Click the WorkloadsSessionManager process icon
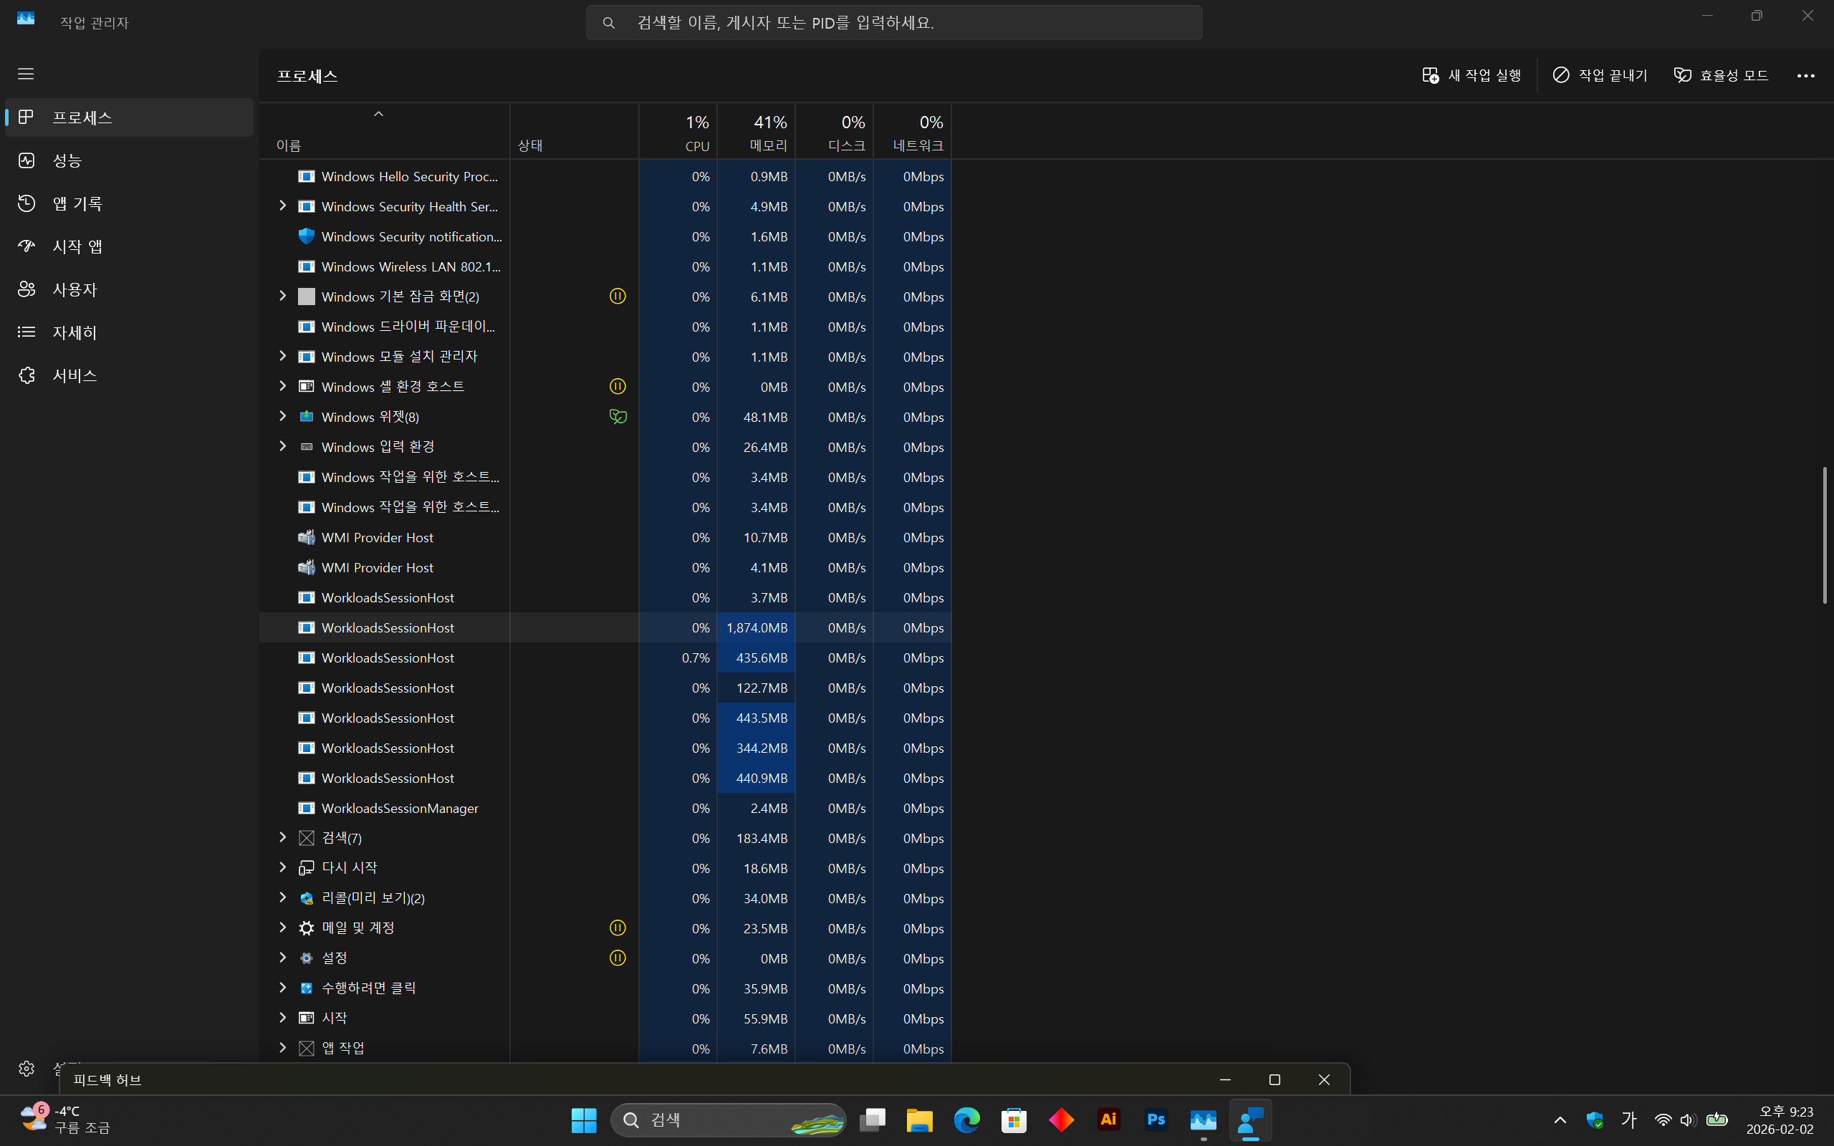Image resolution: width=1834 pixels, height=1146 pixels. click(306, 808)
